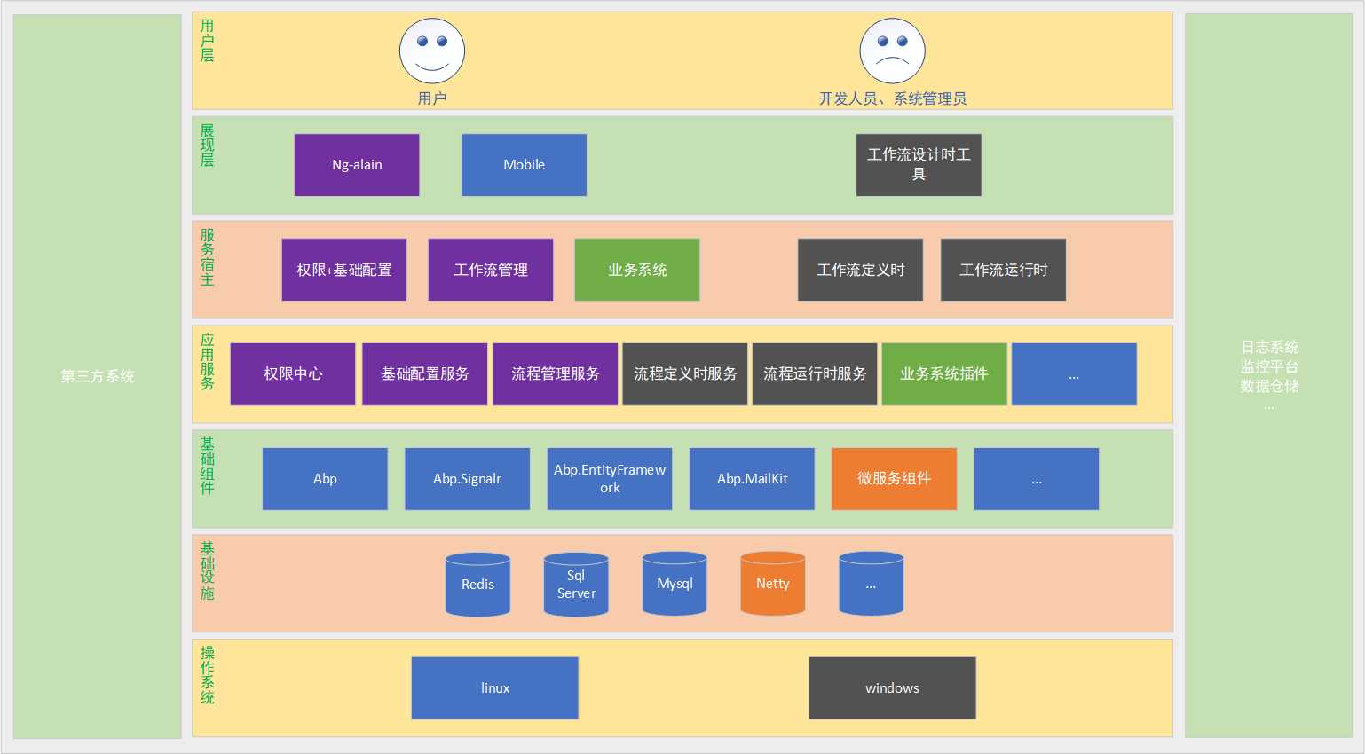The width and height of the screenshot is (1365, 754).
Task: Select the orange Netty cylinder
Action: [x=773, y=584]
